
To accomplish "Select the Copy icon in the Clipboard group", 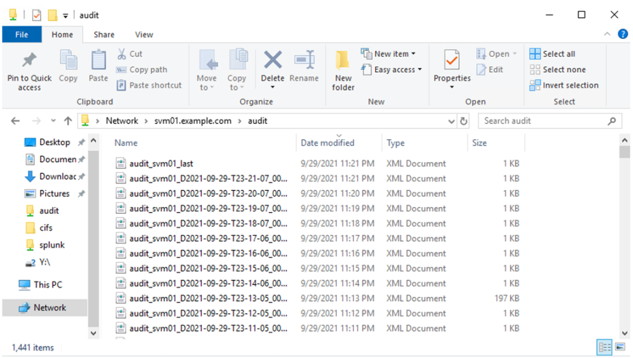I will tap(68, 68).
